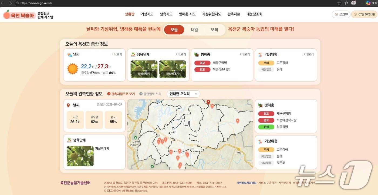Click the 해당없음 badge beside 저온해
The image size is (378, 195).
pyautogui.click(x=266, y=163)
